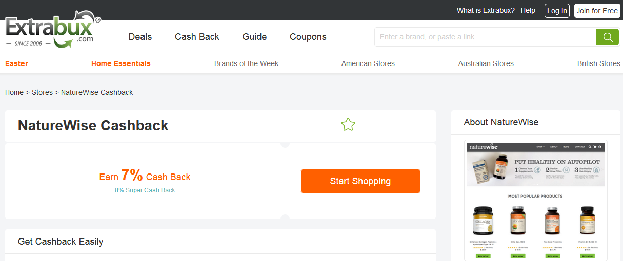Switch to the Home Essentials tab
This screenshot has height=261, width=623.
pos(121,63)
